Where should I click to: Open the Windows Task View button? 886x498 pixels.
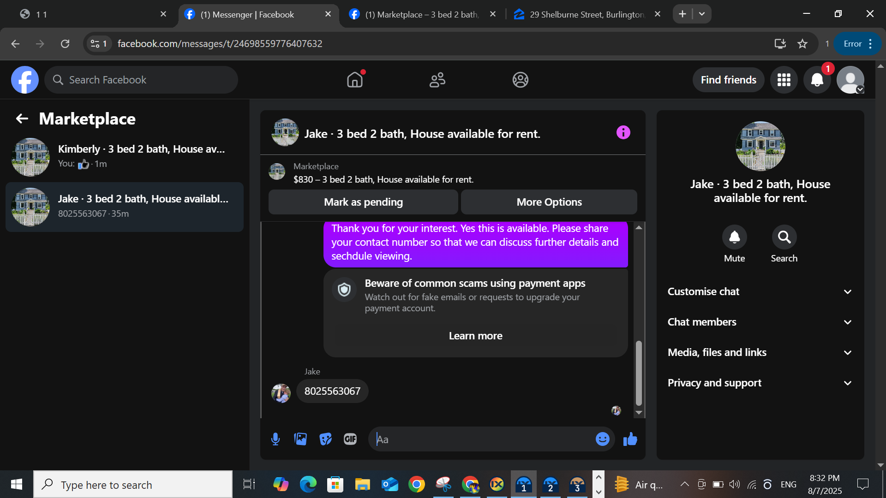tap(249, 484)
